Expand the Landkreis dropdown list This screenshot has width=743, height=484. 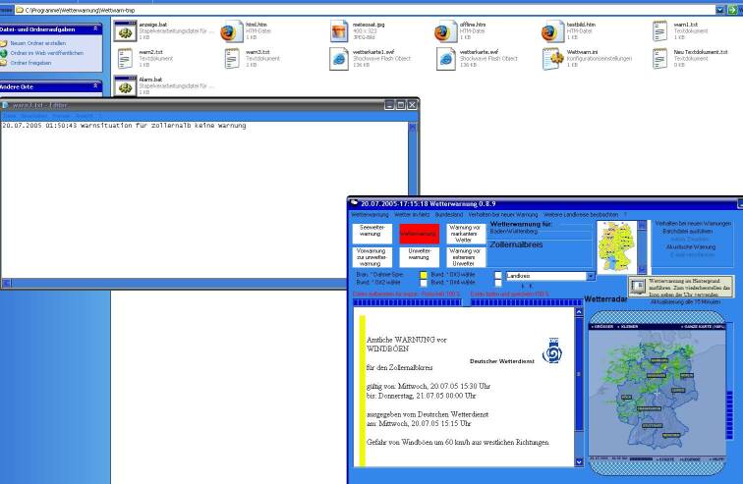pos(590,277)
